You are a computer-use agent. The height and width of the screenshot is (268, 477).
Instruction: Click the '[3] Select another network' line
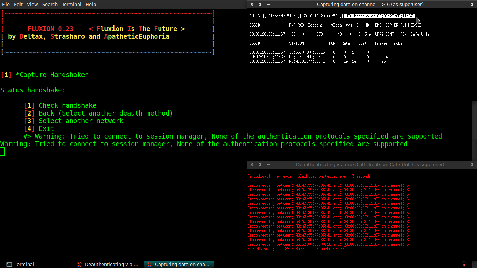(x=74, y=121)
